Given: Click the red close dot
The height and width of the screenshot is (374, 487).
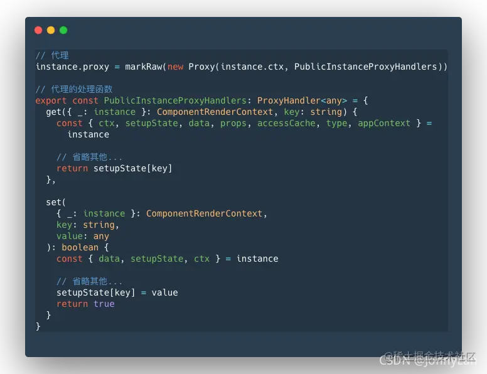Looking at the screenshot, I should (38, 30).
